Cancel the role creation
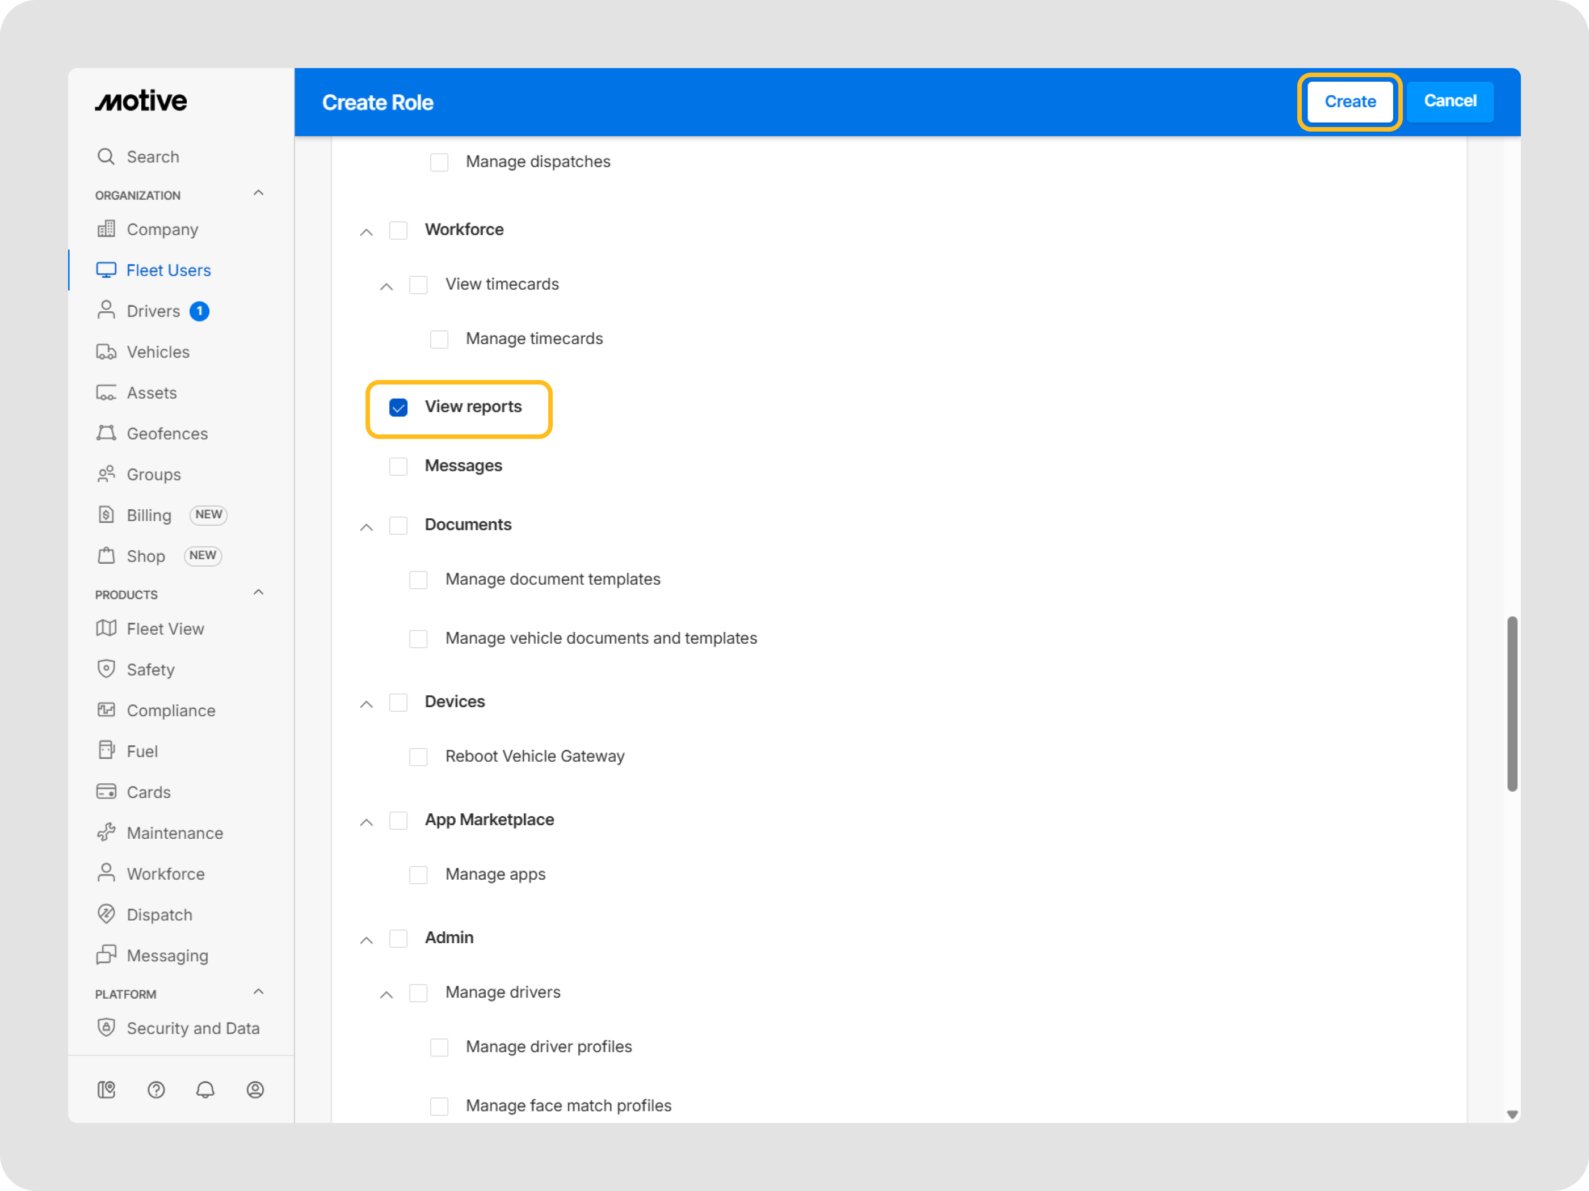The height and width of the screenshot is (1191, 1589). [1449, 101]
